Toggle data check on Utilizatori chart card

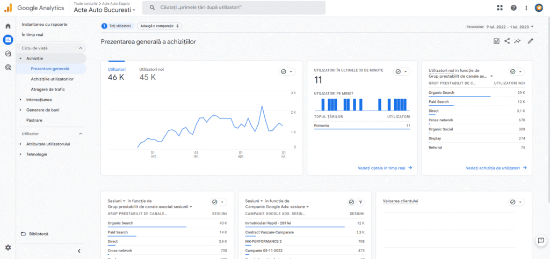[x=287, y=71]
